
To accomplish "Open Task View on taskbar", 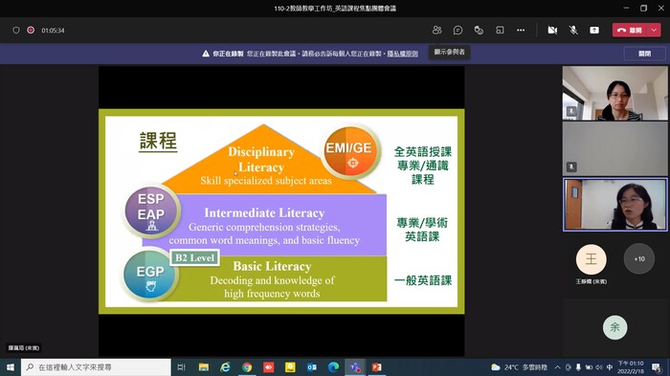I will tap(181, 367).
